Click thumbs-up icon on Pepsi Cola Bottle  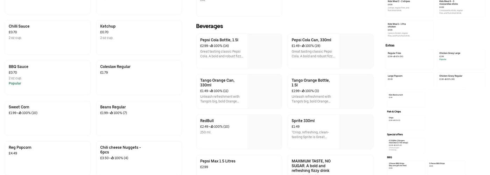(x=212, y=46)
